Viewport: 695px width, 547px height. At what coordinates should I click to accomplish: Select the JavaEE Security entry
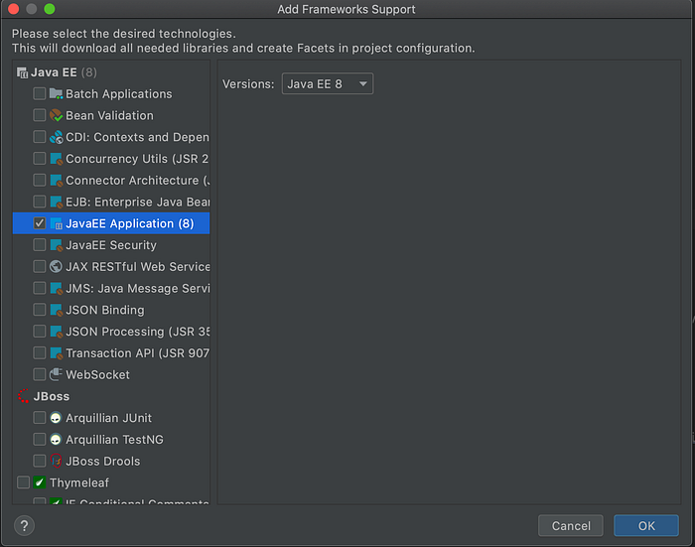tap(111, 245)
